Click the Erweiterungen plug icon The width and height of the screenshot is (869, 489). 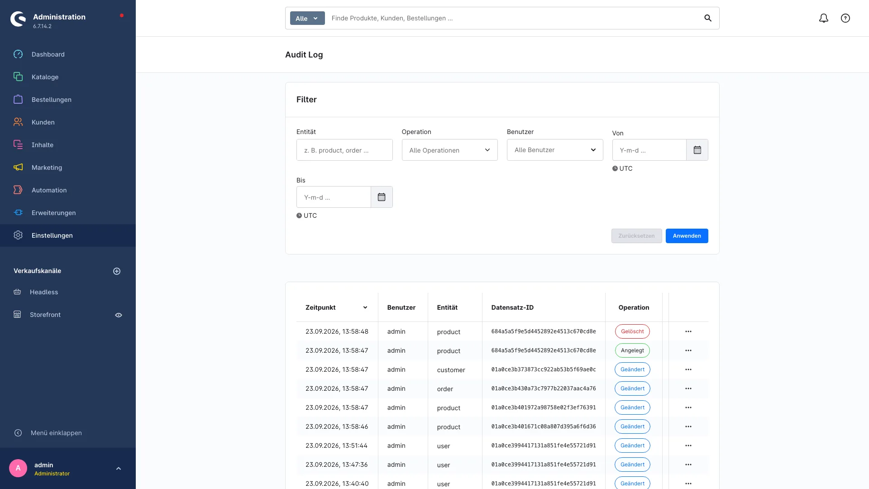[x=18, y=213]
